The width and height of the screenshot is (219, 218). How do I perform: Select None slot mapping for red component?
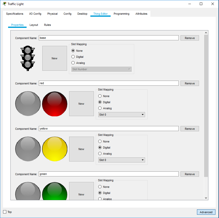(x=100, y=96)
